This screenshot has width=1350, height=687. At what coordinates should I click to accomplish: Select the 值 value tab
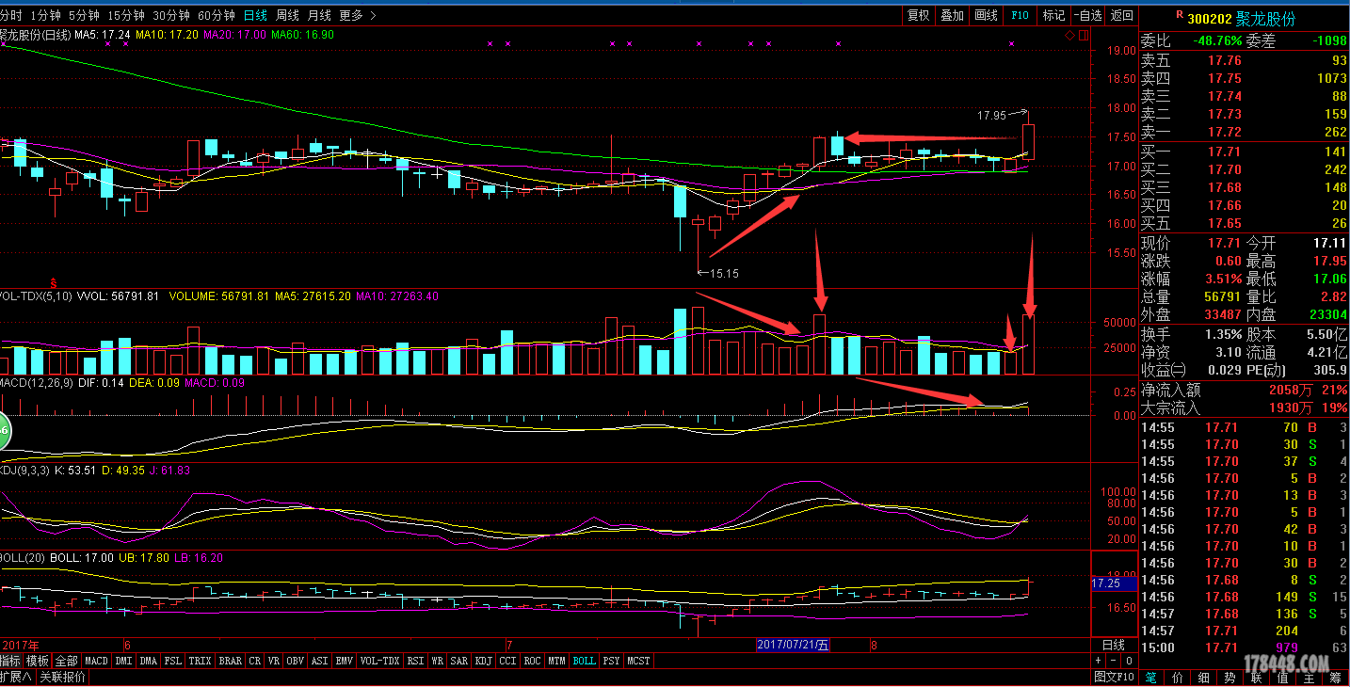[x=1282, y=678]
